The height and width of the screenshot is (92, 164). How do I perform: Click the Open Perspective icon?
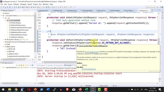[x=158, y=7]
